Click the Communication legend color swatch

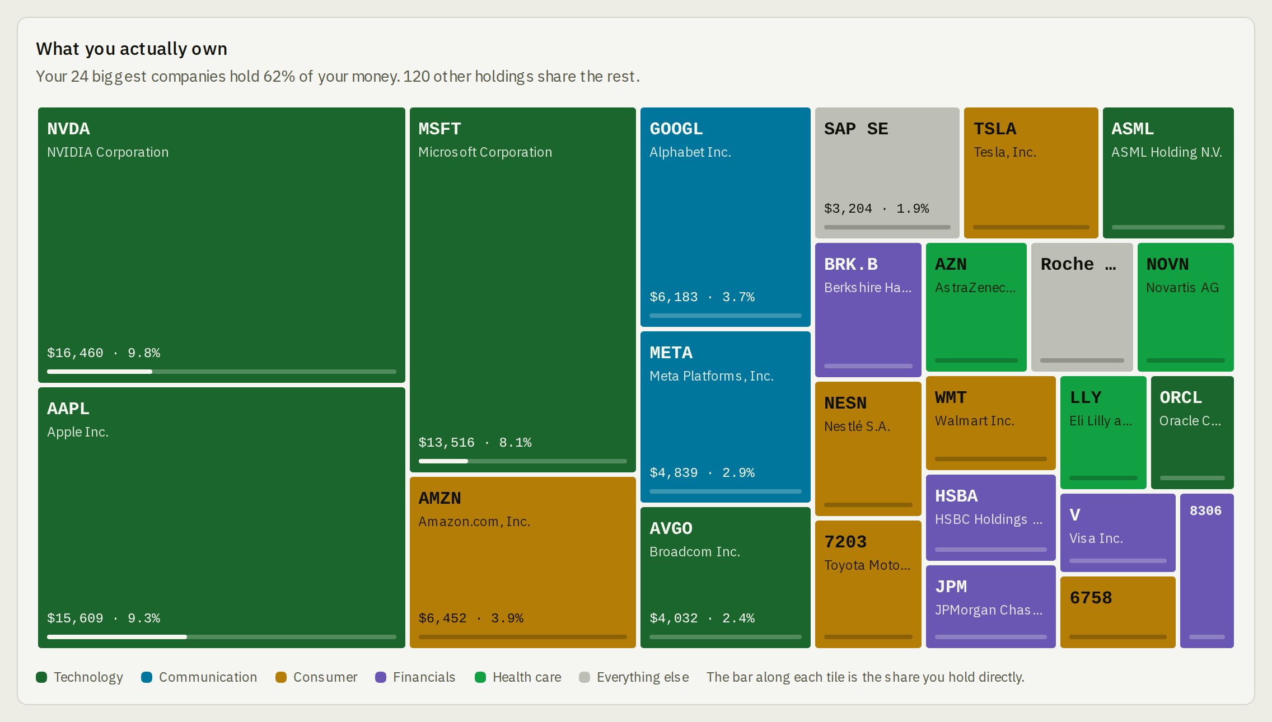tap(147, 677)
